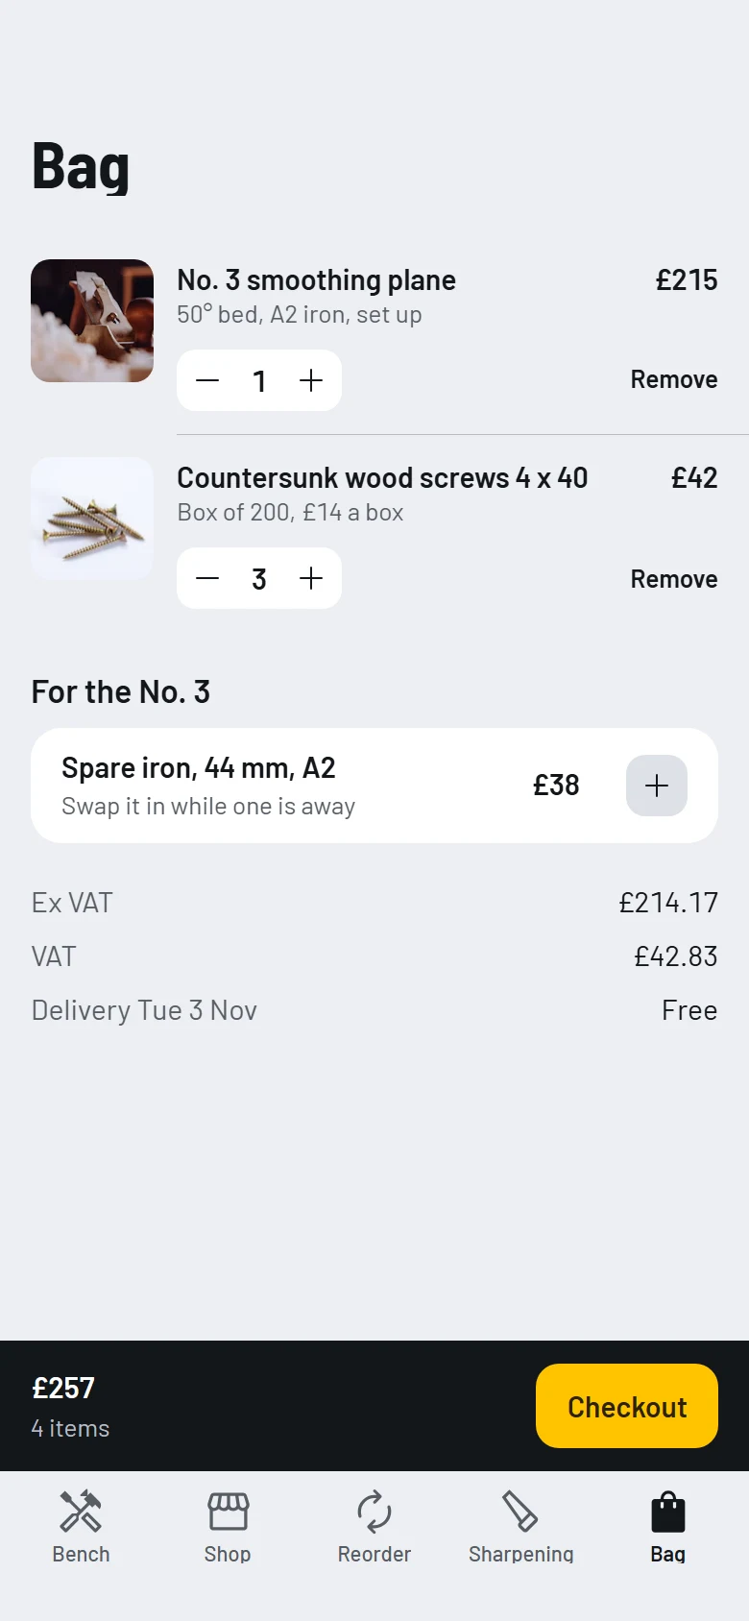Open Countersunk wood screws 4 x 40 title
The height and width of the screenshot is (1621, 749).
pos(382,477)
